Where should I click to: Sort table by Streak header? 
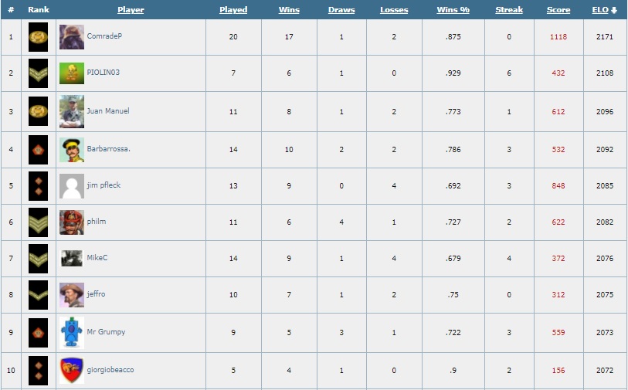click(509, 10)
